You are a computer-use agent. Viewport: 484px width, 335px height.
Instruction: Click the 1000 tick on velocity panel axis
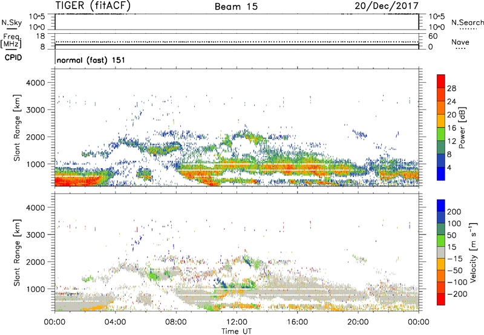[x=36, y=289]
